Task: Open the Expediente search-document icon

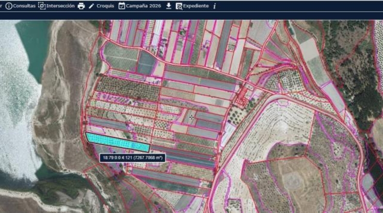Action: tap(179, 6)
